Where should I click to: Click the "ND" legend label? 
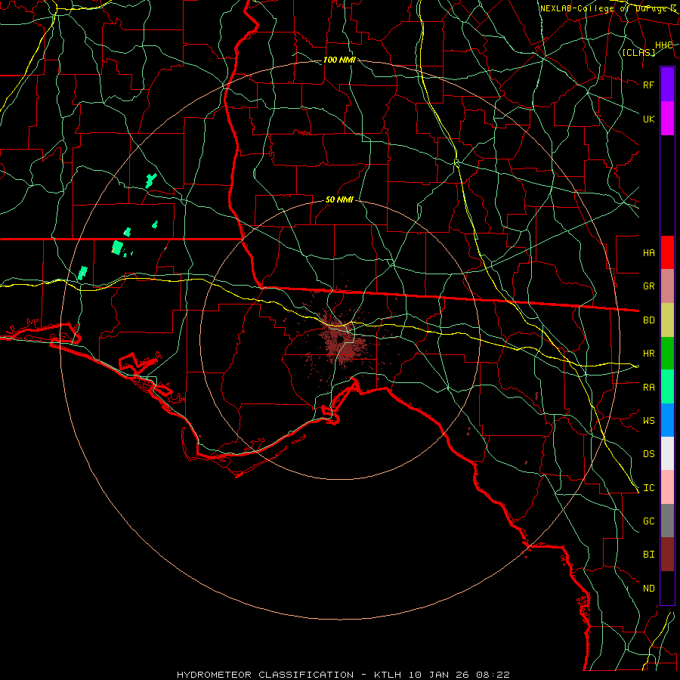tap(649, 589)
